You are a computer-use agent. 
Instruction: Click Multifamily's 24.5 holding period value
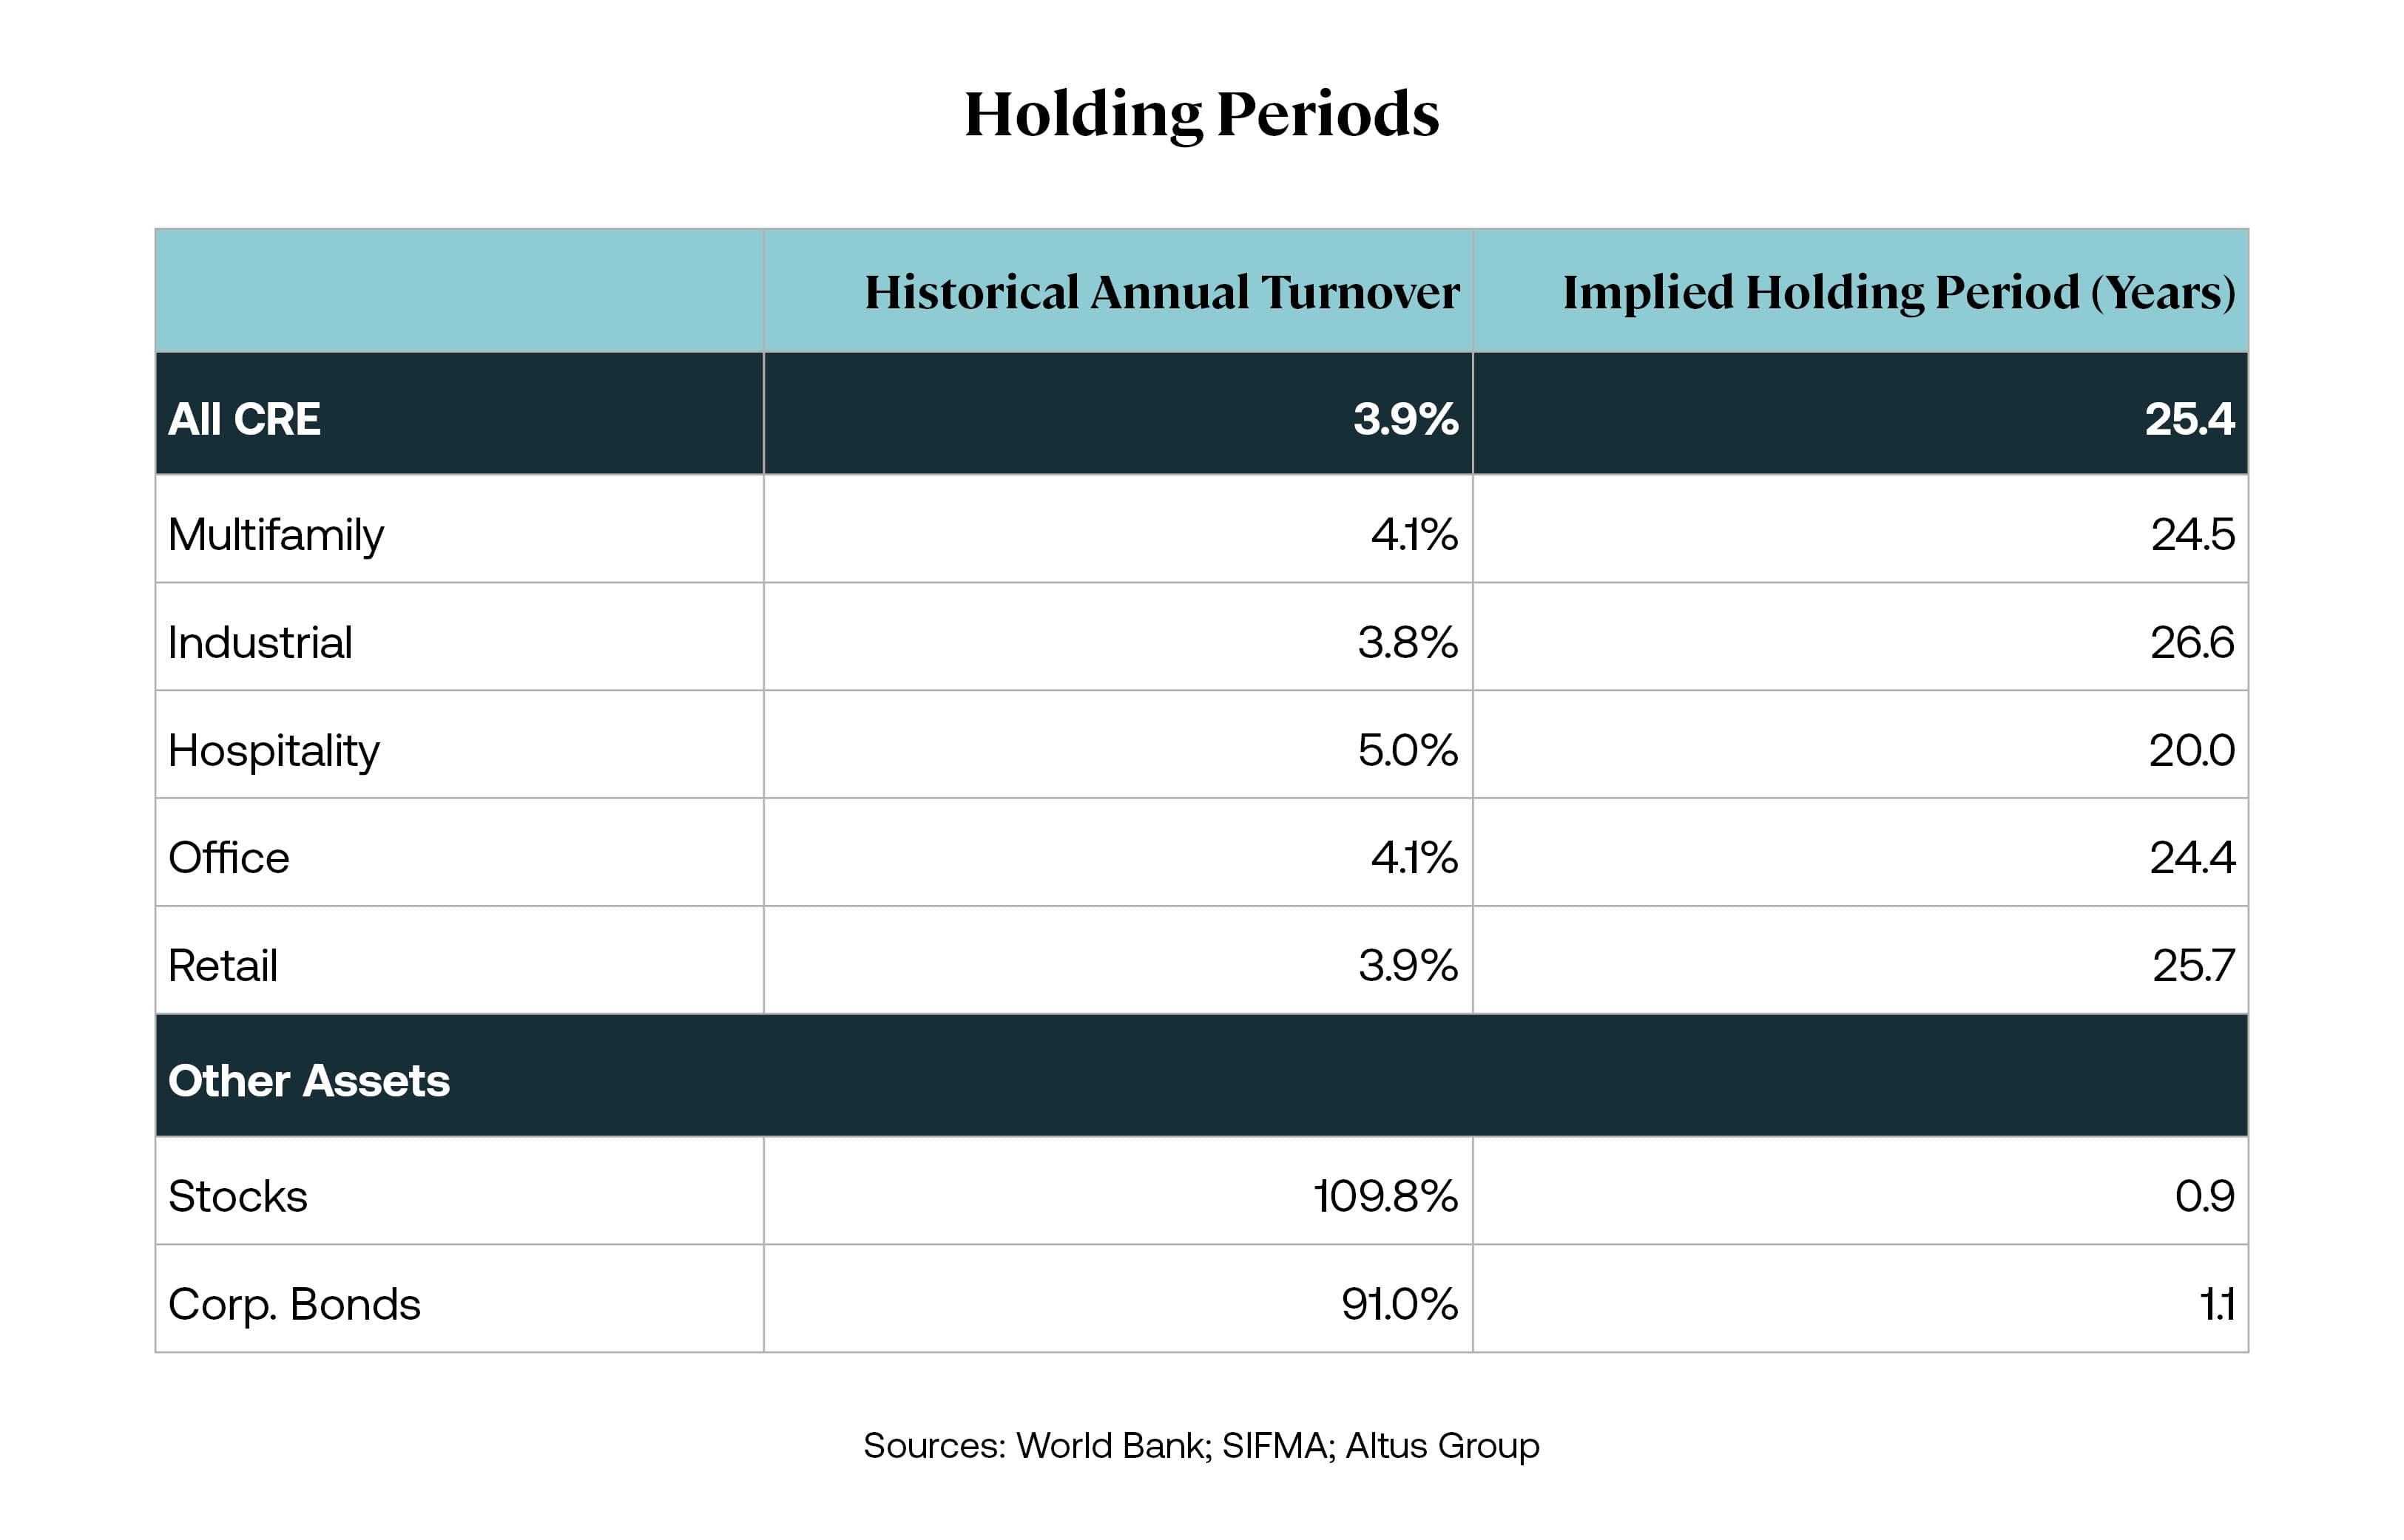click(x=2192, y=534)
